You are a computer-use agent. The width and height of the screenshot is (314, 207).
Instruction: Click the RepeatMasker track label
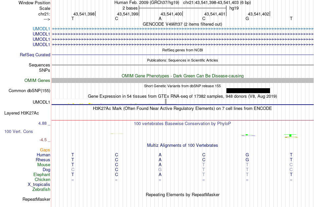(36, 199)
